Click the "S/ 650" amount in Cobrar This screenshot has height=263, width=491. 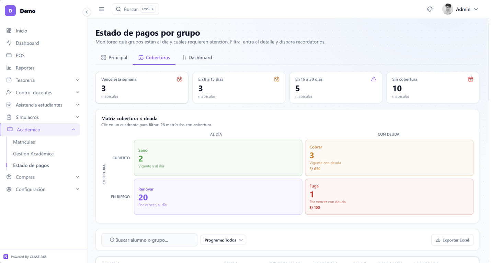coord(315,169)
